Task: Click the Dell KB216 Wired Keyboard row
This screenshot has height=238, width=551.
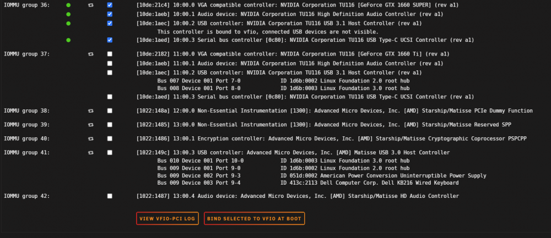Action: coord(308,183)
